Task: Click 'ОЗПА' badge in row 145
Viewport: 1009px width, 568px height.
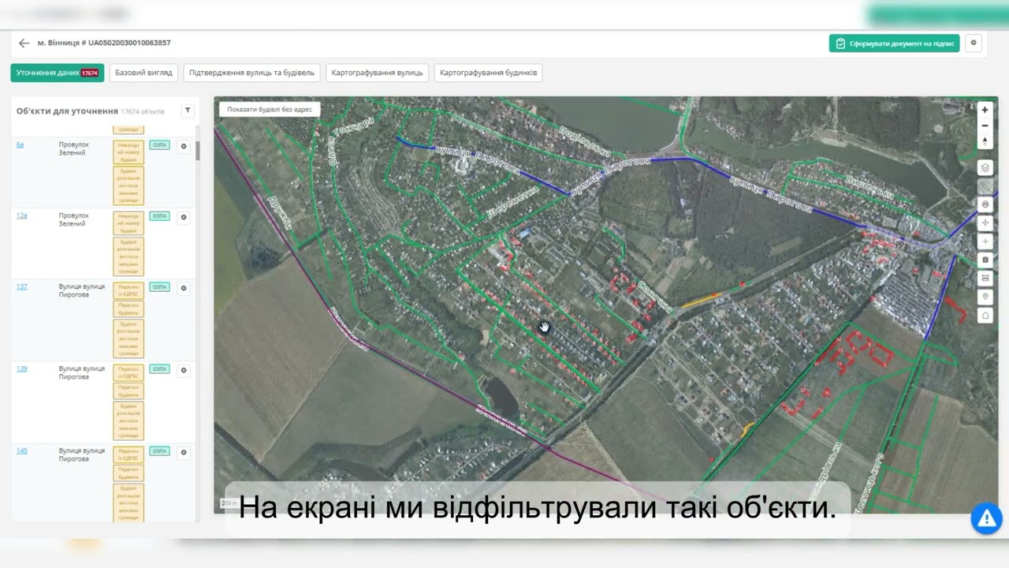Action: pyautogui.click(x=159, y=450)
